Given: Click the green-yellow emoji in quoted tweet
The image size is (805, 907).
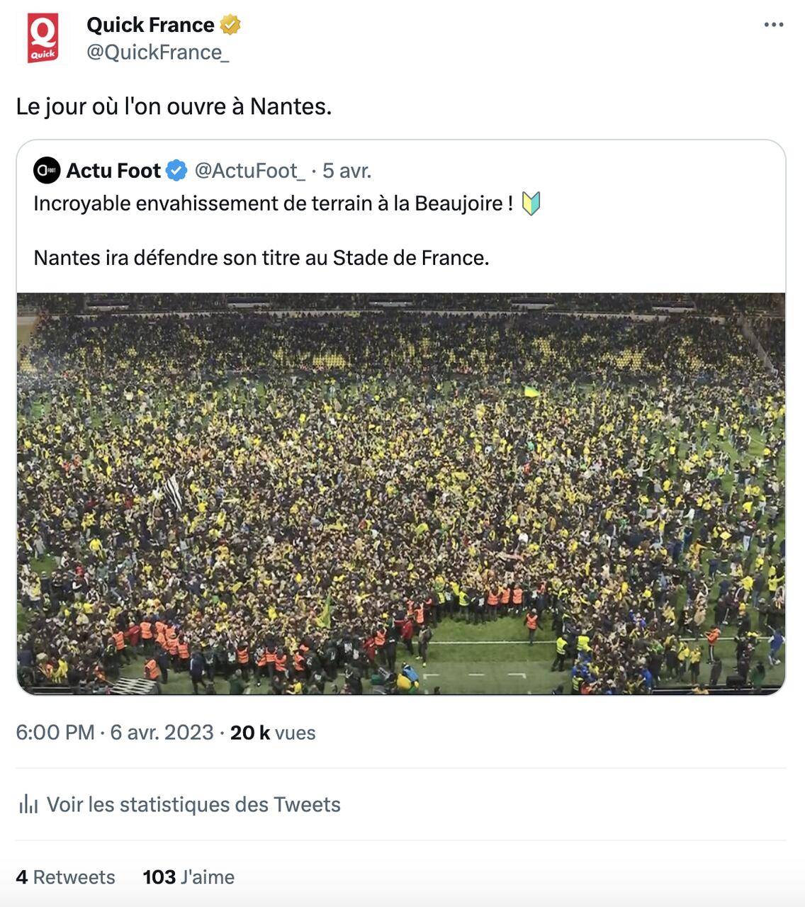Looking at the screenshot, I should tap(531, 203).
